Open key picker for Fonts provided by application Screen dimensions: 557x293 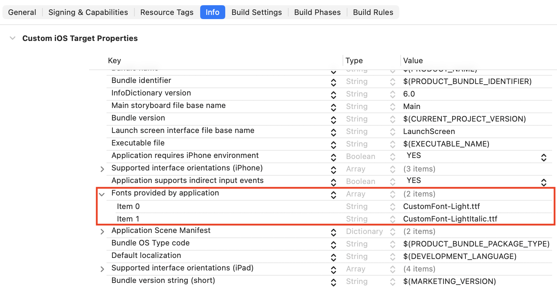tap(334, 195)
